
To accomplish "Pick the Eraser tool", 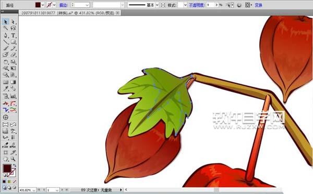I will point(13,55).
